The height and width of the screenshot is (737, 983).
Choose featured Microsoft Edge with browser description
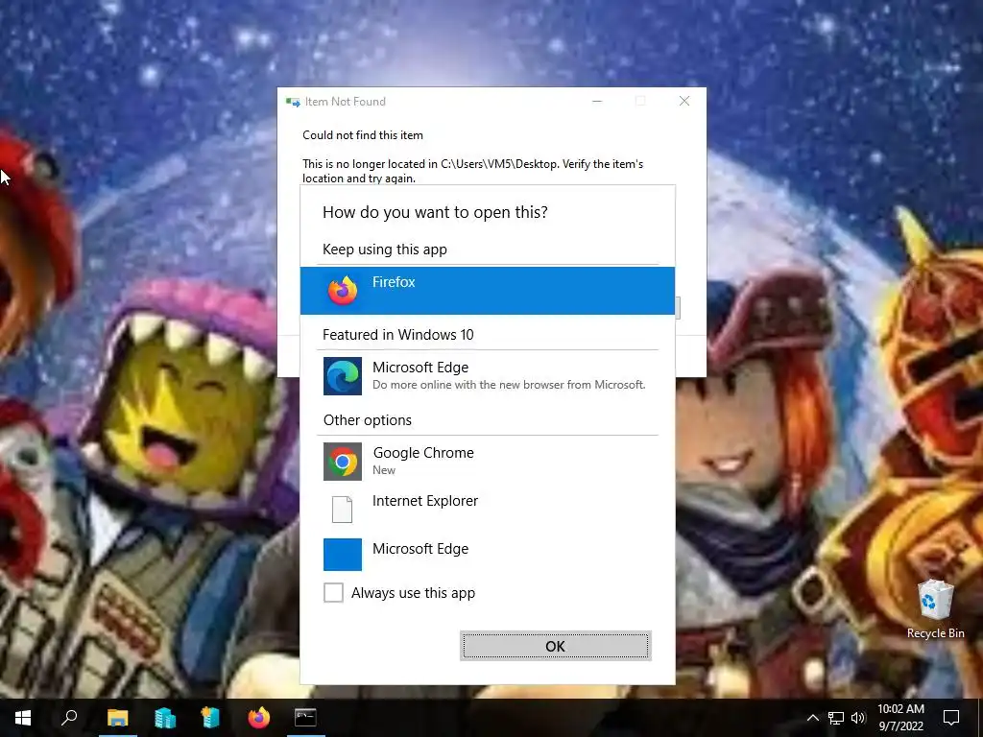(x=487, y=376)
